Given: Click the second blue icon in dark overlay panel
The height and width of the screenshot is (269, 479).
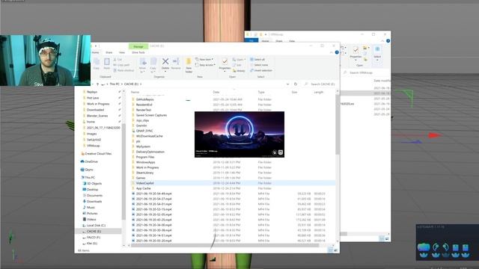Looking at the screenshot, I should 436,247.
